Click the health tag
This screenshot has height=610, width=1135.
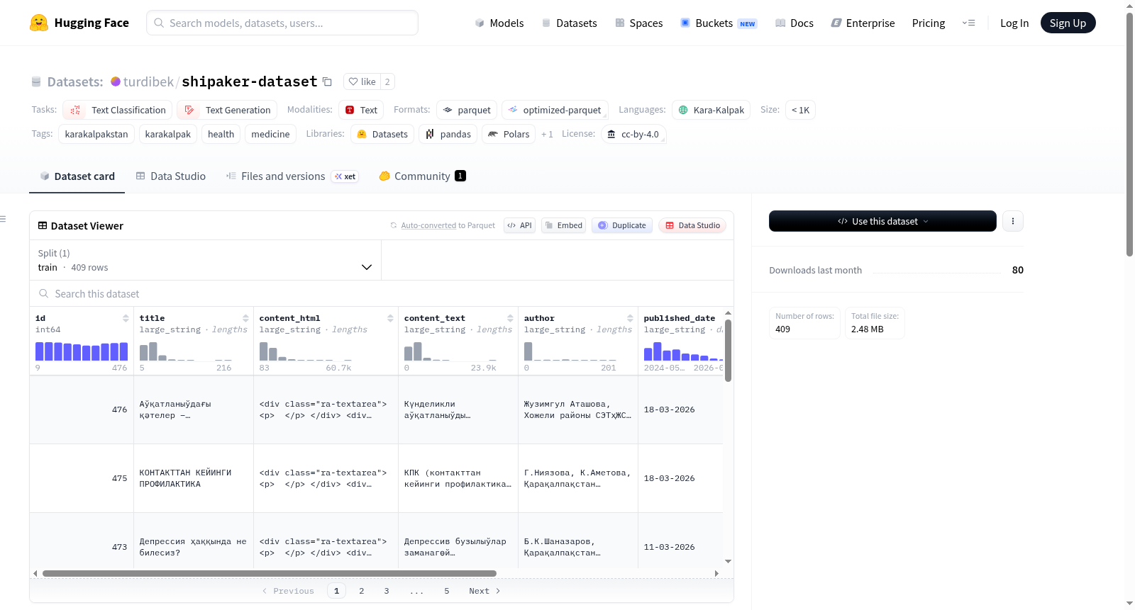tap(221, 134)
